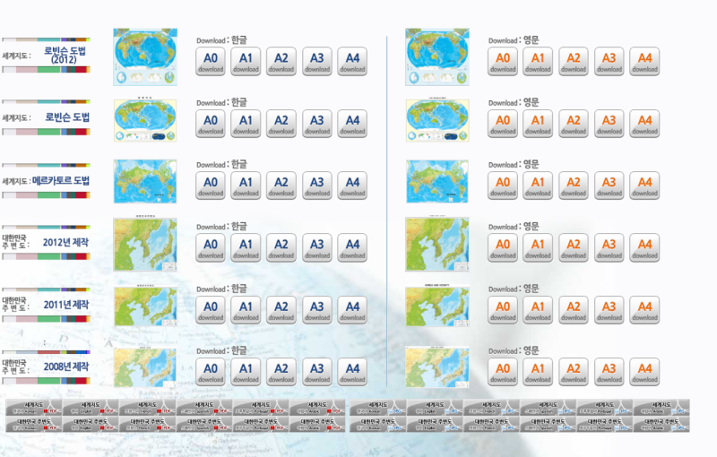Download English A1 메르카토르 도법 world map
The height and width of the screenshot is (457, 717).
tap(538, 185)
